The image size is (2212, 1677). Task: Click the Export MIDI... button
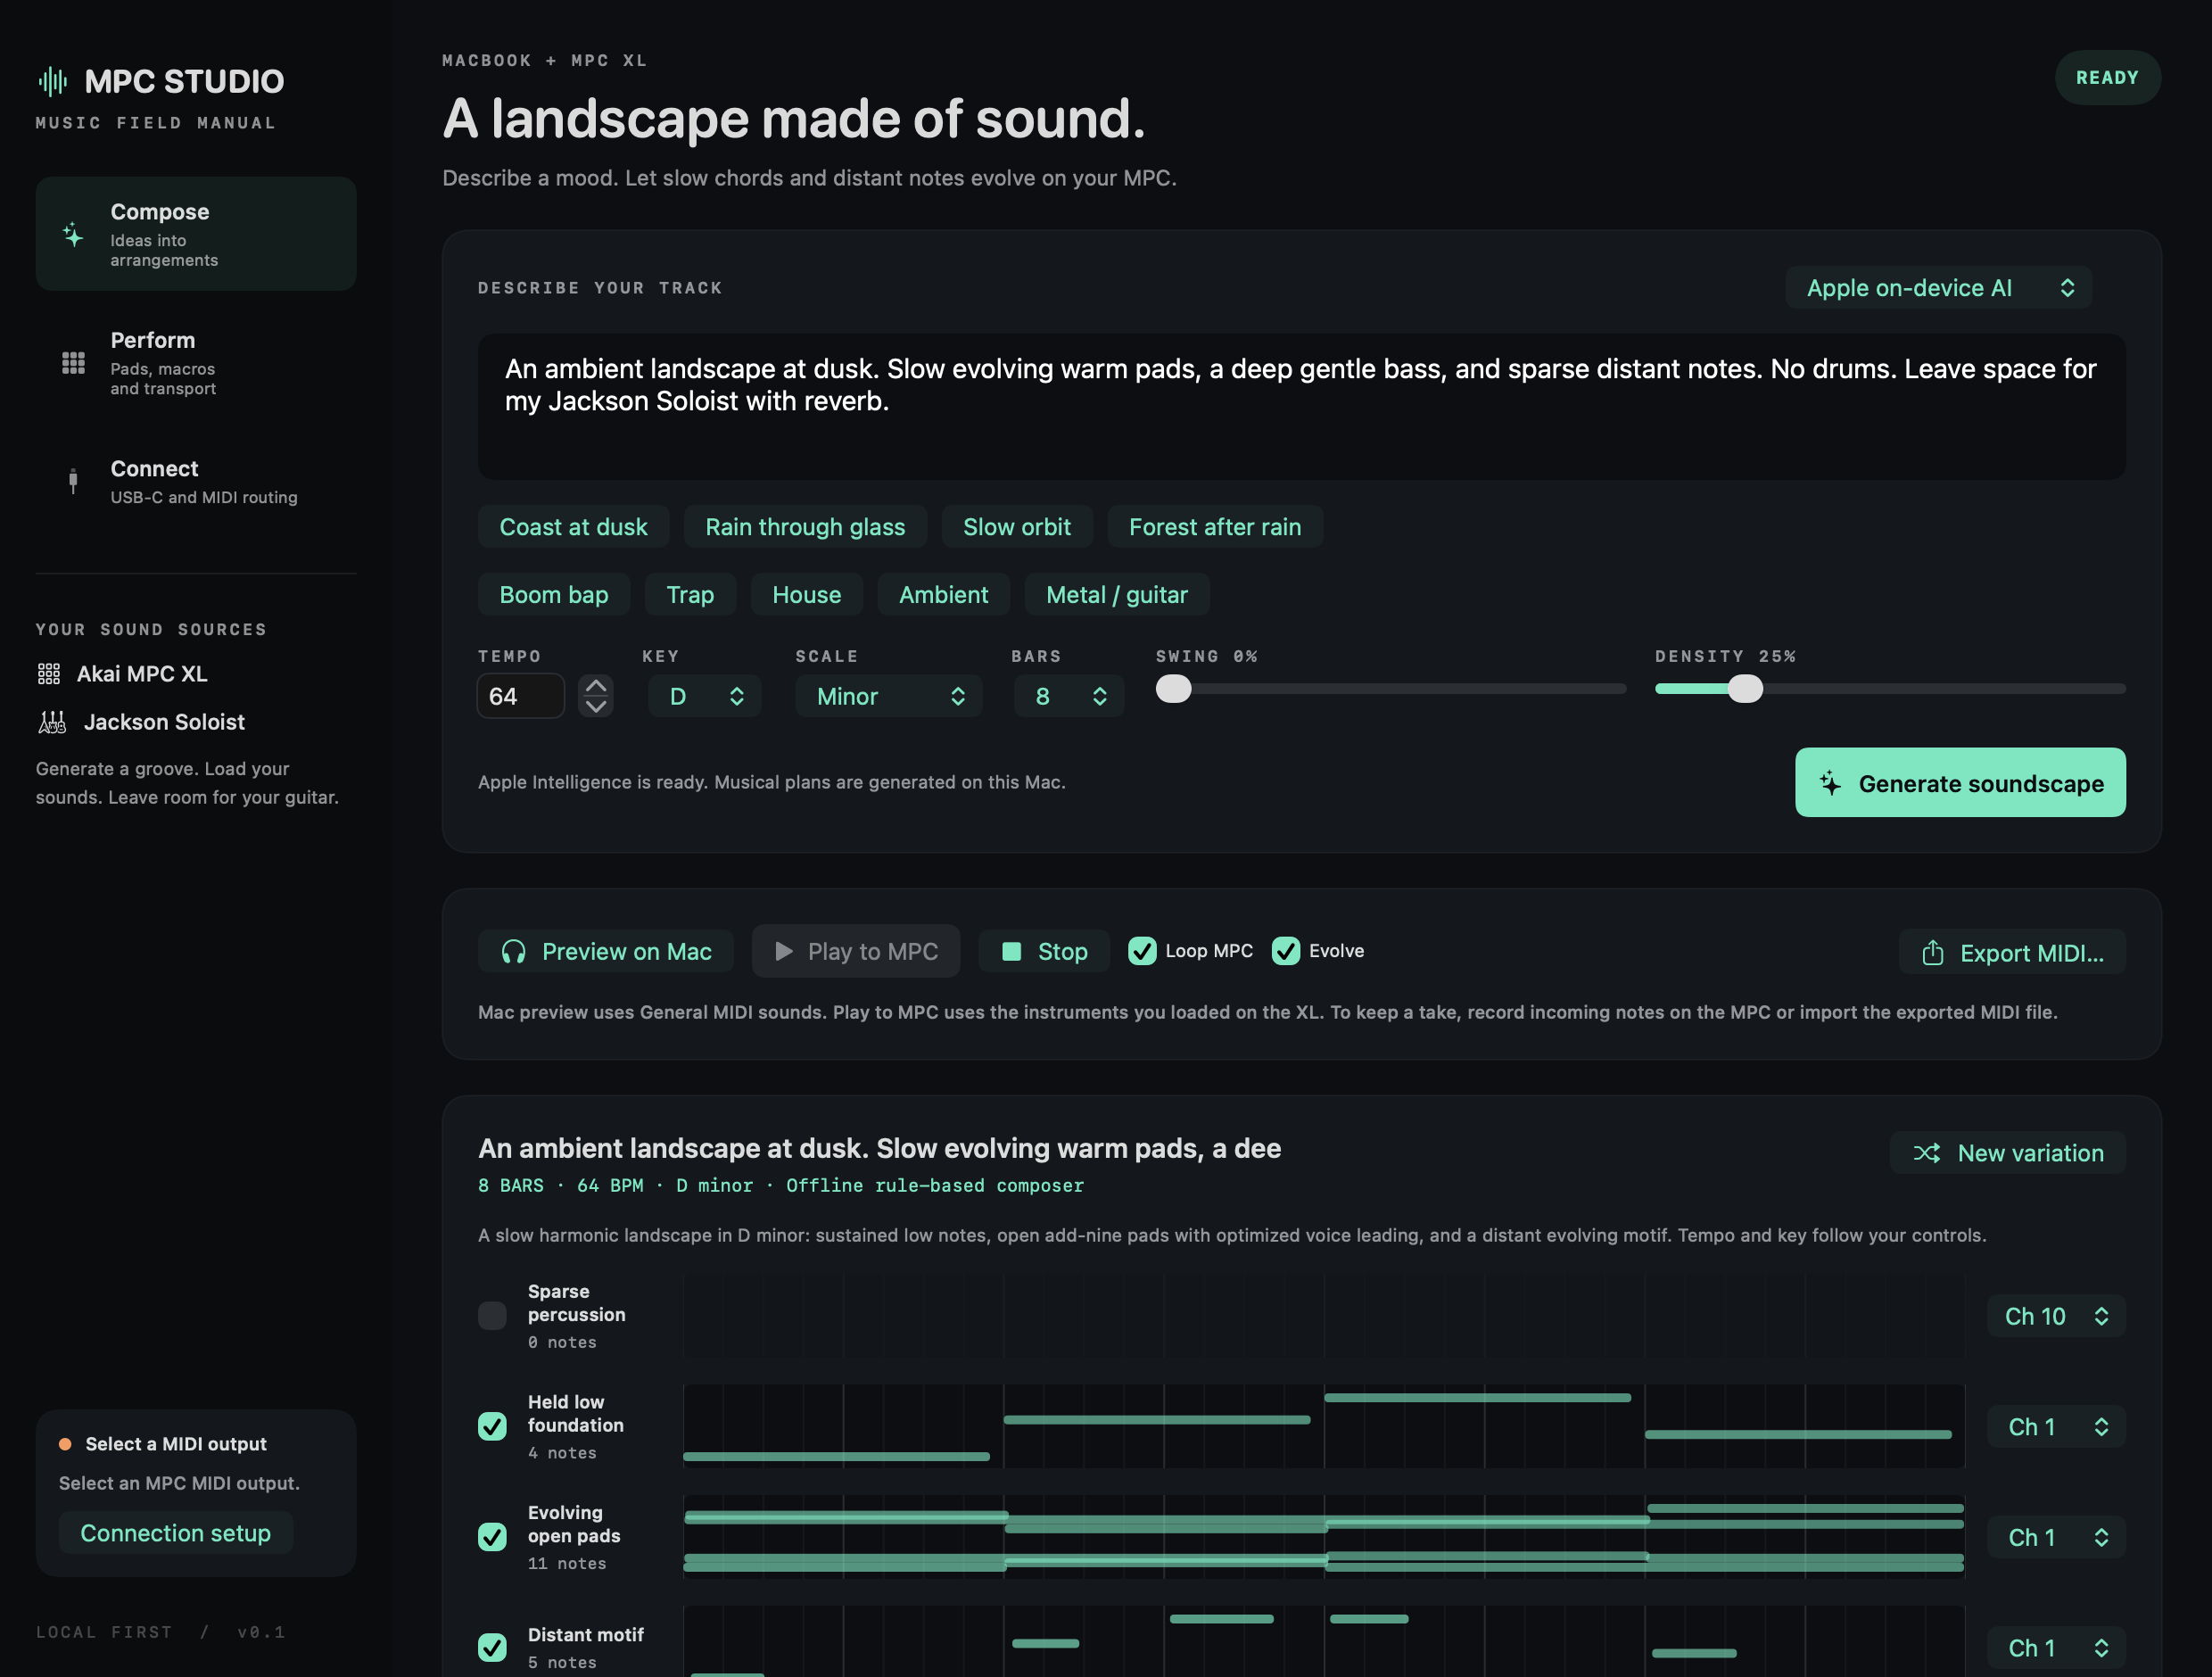pyautogui.click(x=2012, y=953)
